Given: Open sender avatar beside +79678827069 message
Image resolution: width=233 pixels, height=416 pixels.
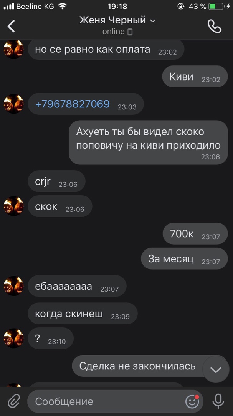Looking at the screenshot, I should (14, 104).
